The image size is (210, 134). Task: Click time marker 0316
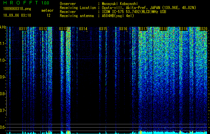click(123, 29)
